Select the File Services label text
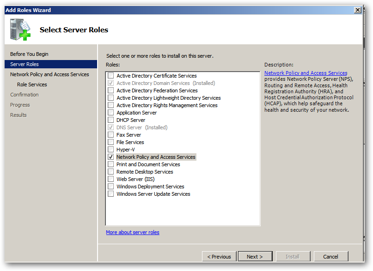This screenshot has height=271, width=373. point(130,142)
